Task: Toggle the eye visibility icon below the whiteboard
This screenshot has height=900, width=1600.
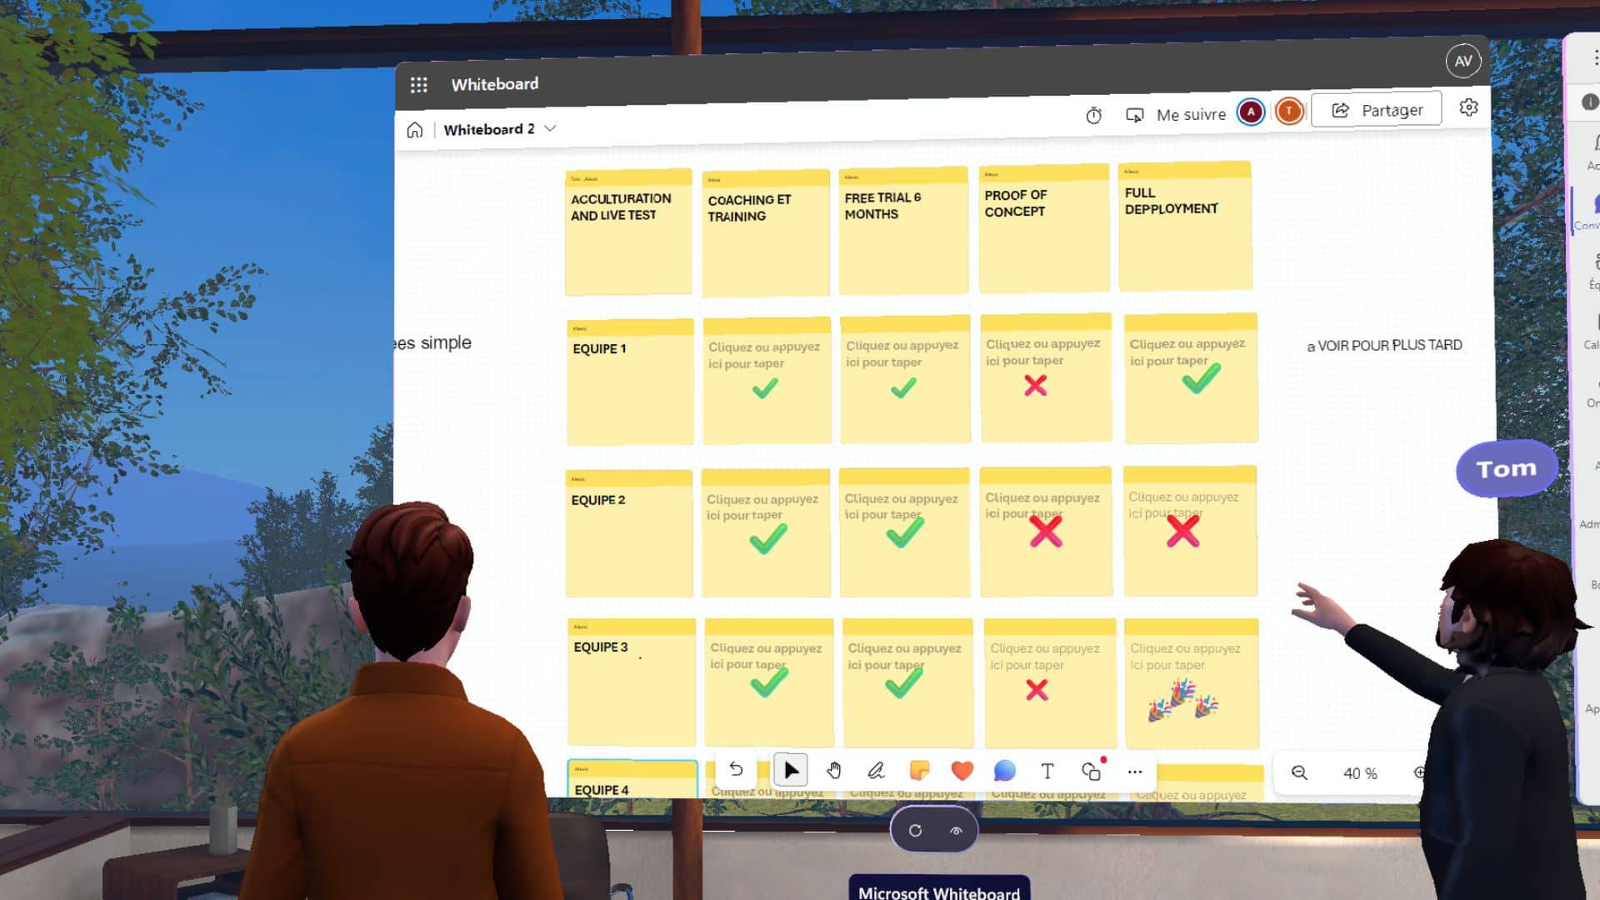Action: pos(956,830)
